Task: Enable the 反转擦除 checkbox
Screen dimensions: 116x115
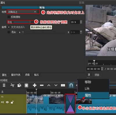Action: point(9,17)
